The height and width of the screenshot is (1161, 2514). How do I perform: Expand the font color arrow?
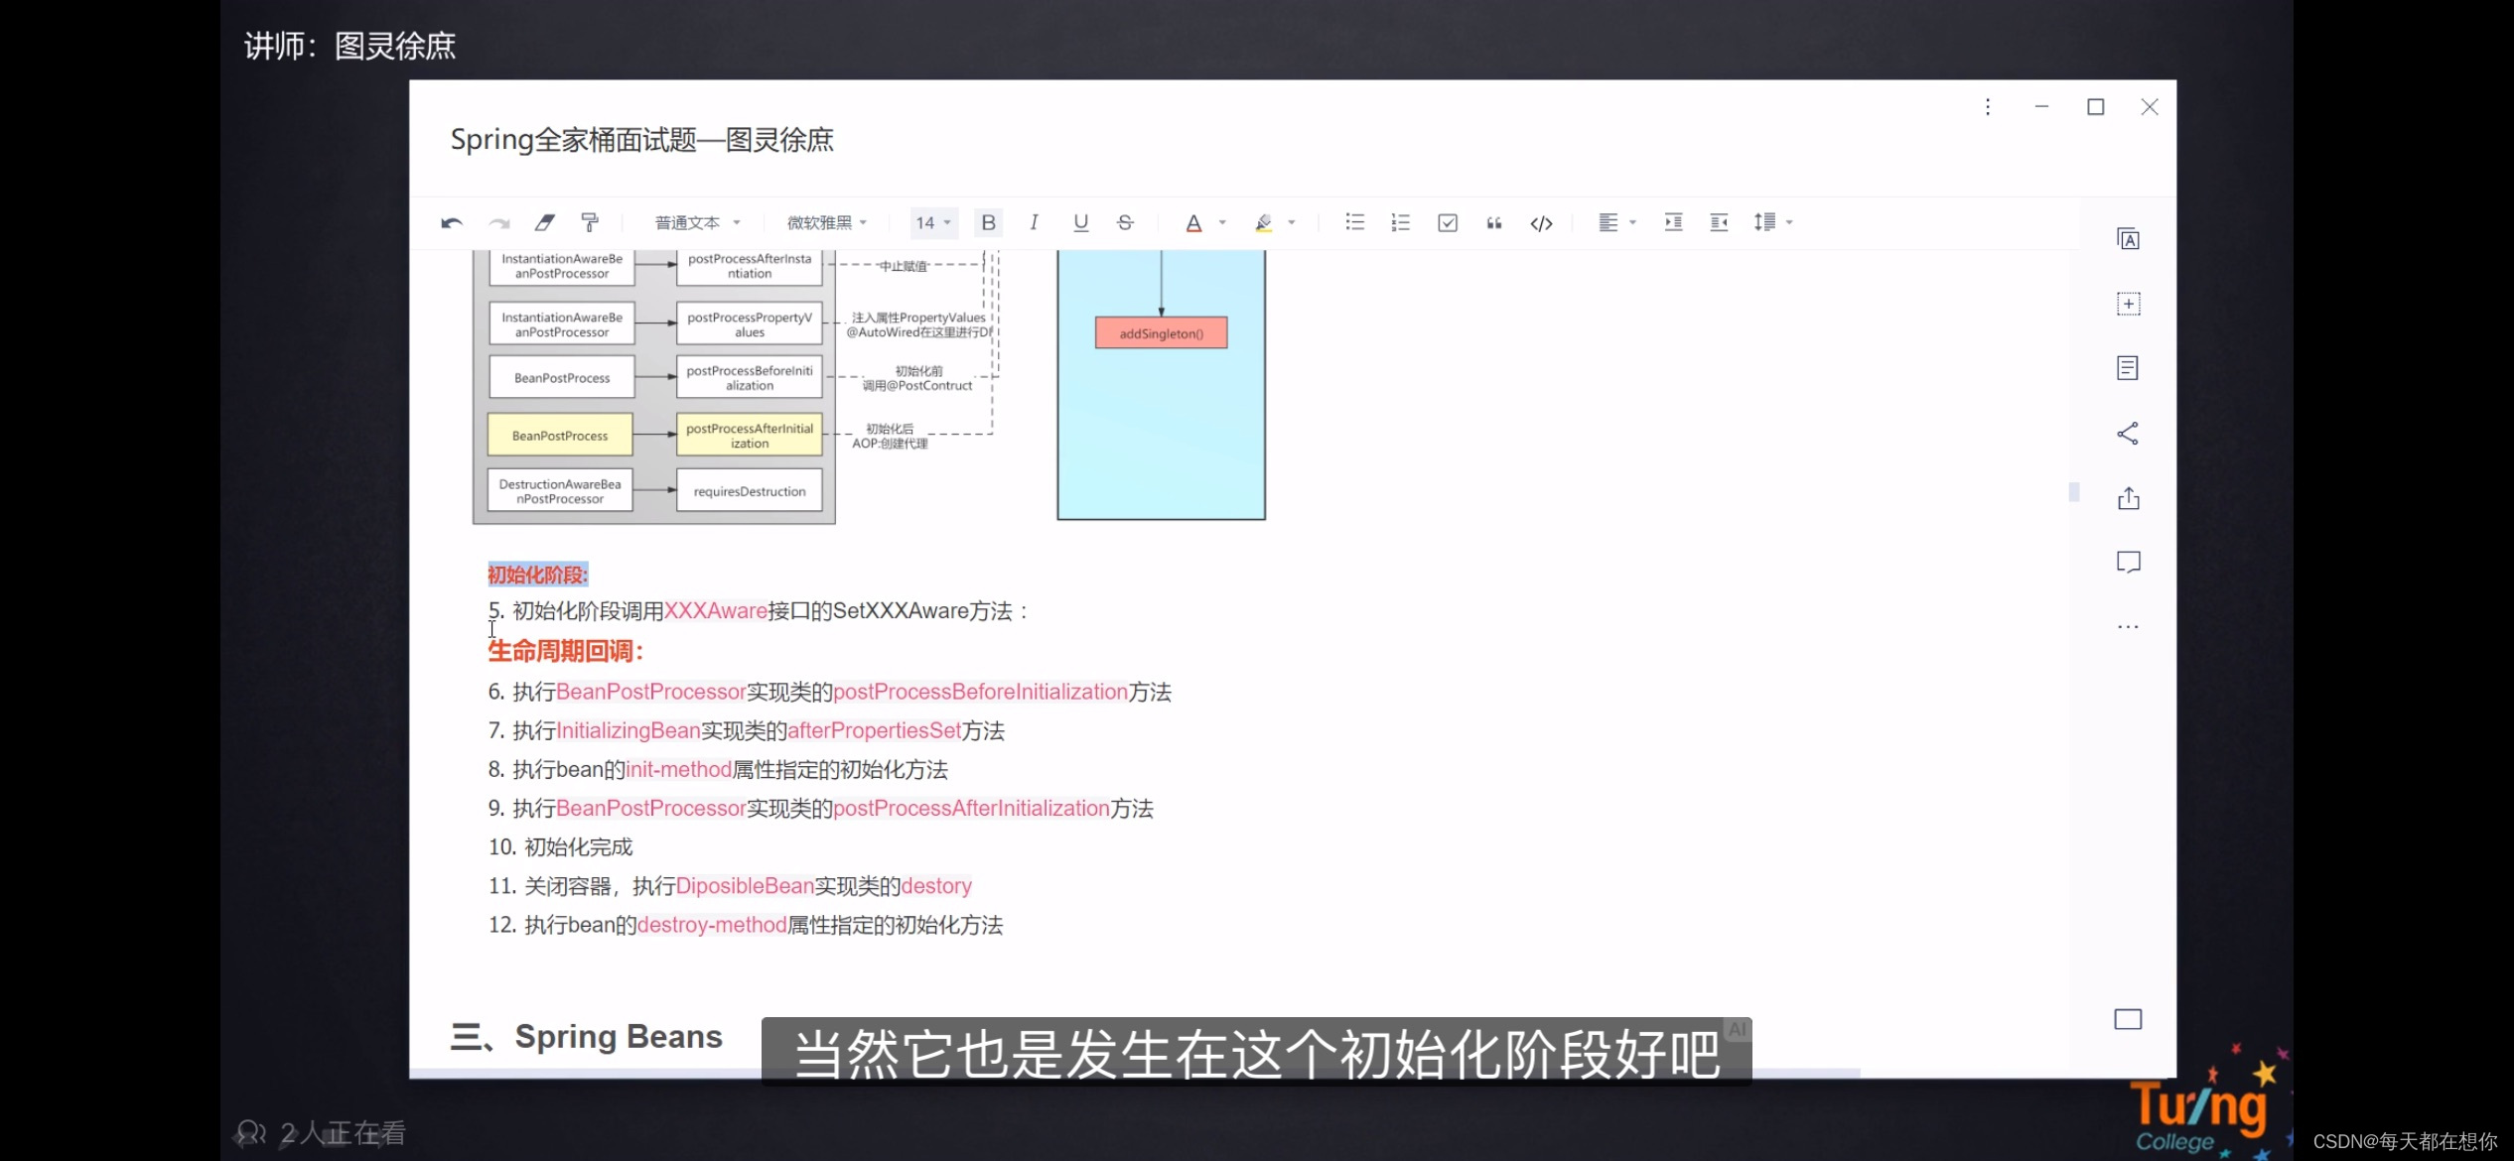(x=1222, y=223)
